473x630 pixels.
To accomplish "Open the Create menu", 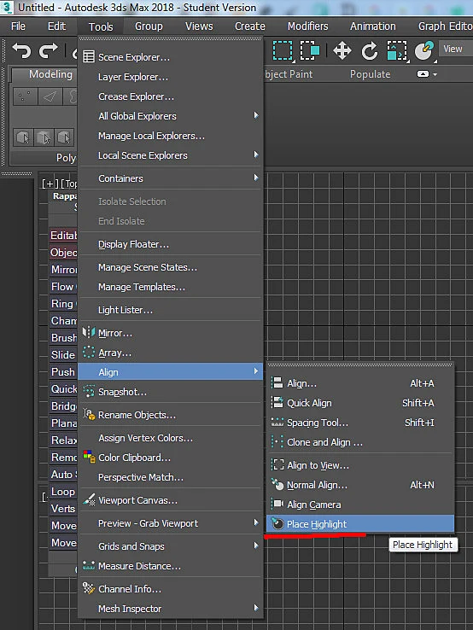I will tap(250, 26).
